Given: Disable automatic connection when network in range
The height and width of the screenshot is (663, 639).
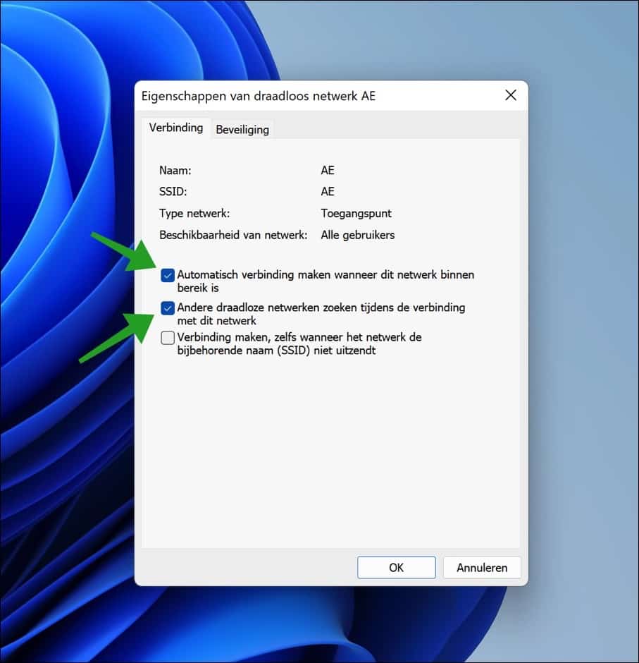Looking at the screenshot, I should click(x=168, y=275).
